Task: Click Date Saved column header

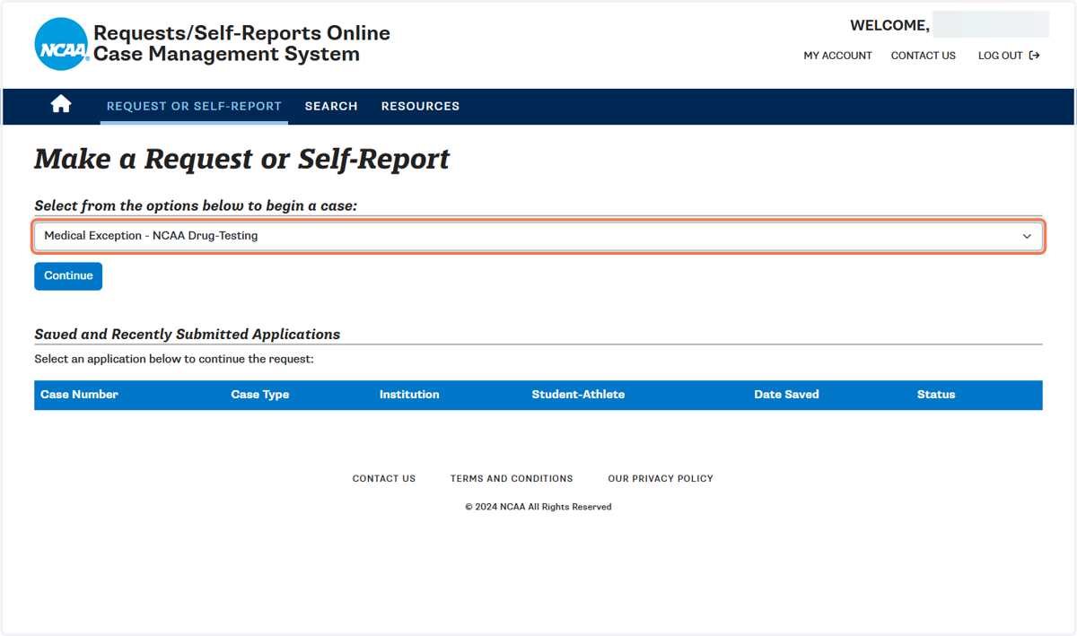Action: 786,395
